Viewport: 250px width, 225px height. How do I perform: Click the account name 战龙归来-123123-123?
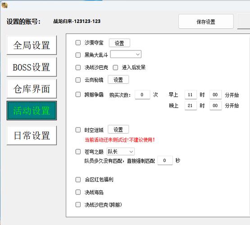77,21
